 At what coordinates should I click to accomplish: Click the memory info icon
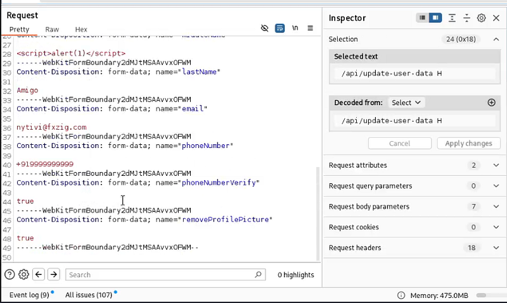pos(401,295)
